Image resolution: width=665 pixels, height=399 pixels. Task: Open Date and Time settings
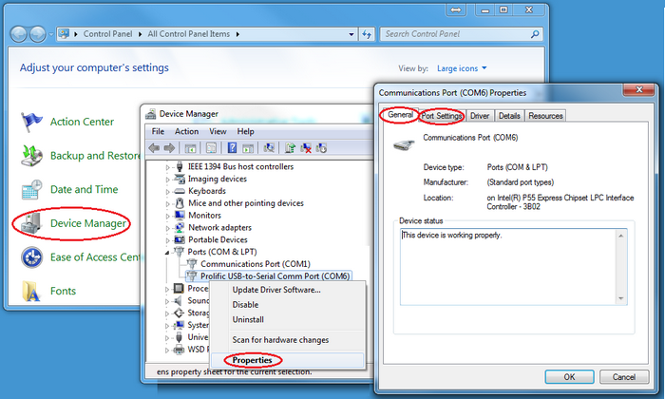[84, 189]
